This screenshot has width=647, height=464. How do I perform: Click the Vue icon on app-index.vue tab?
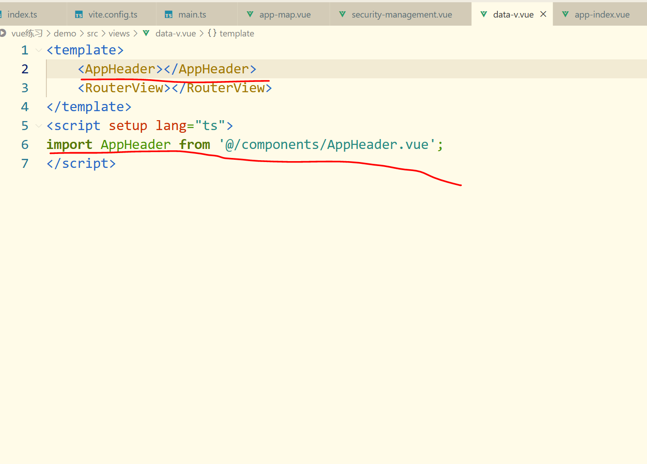point(565,14)
